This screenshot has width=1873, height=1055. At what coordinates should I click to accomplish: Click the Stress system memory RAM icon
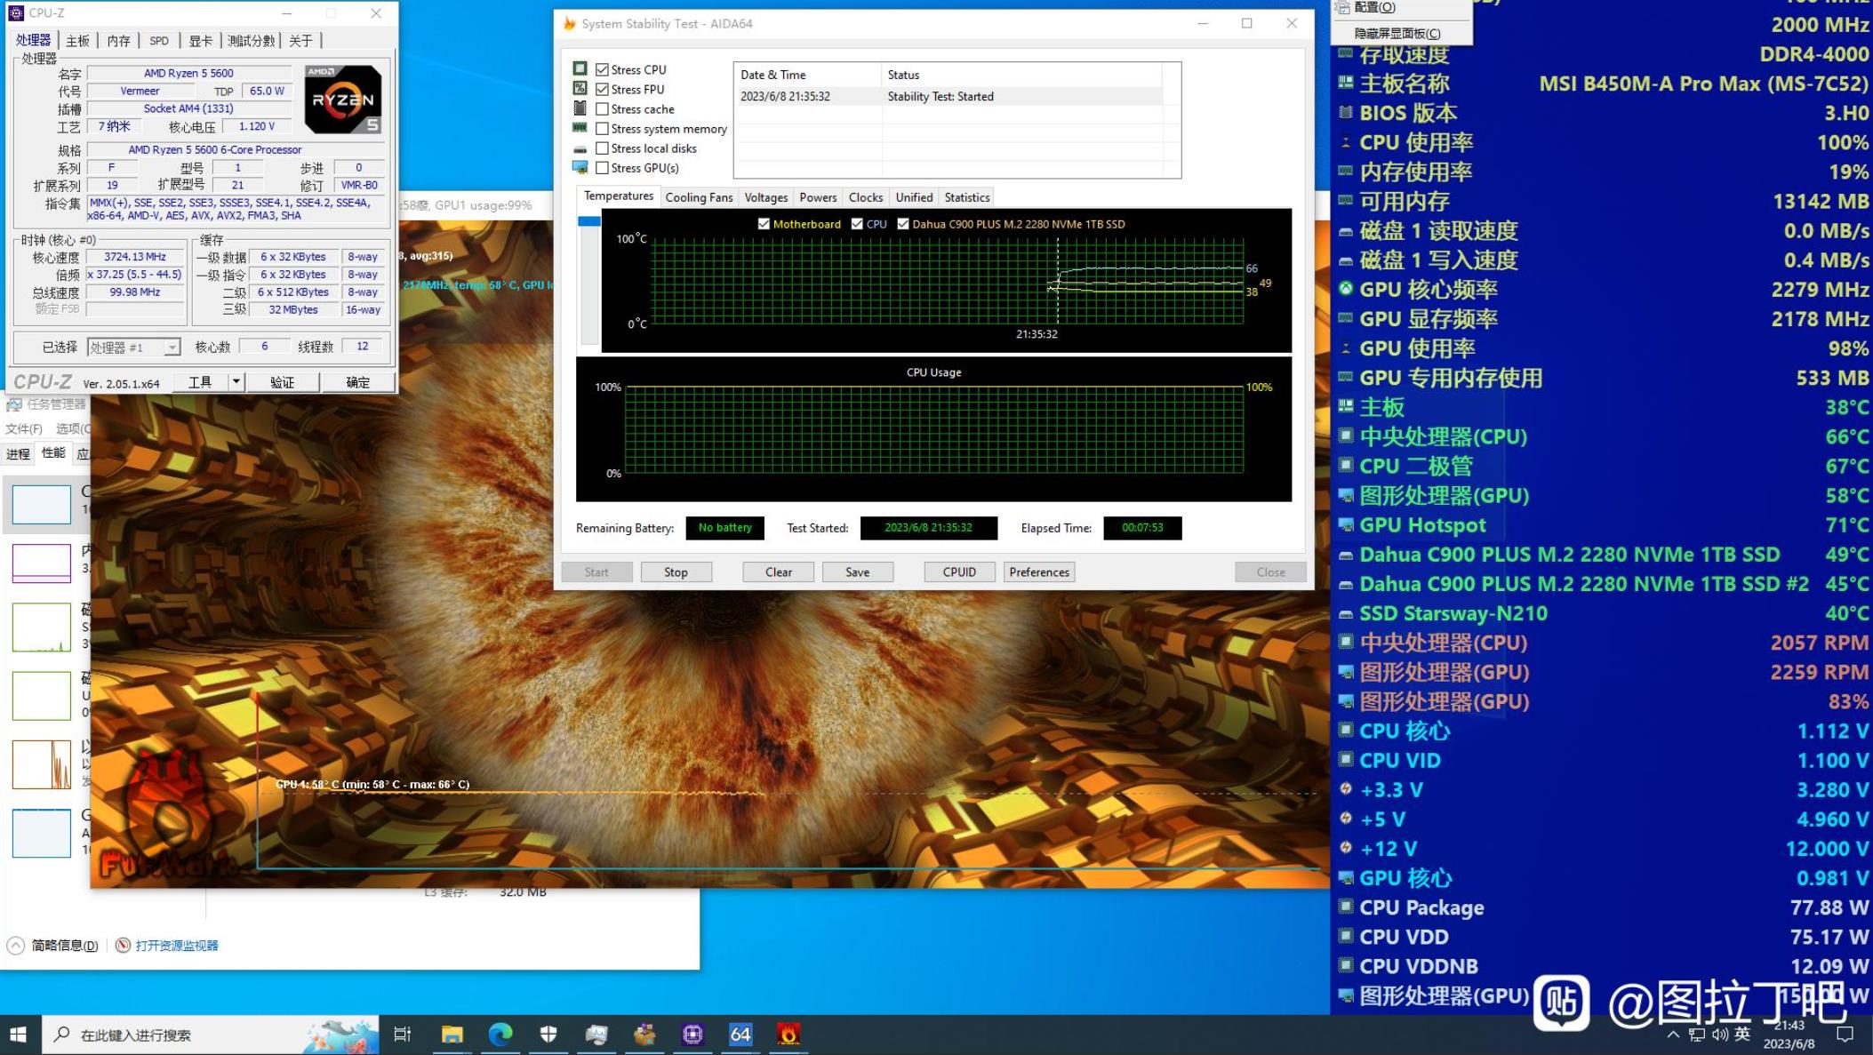[580, 128]
